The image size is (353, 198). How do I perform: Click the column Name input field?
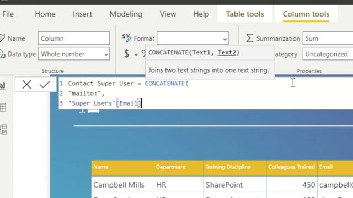click(x=74, y=38)
